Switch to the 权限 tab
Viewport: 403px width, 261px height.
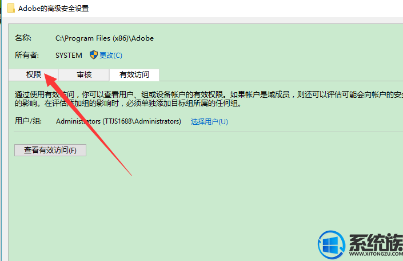coord(34,75)
